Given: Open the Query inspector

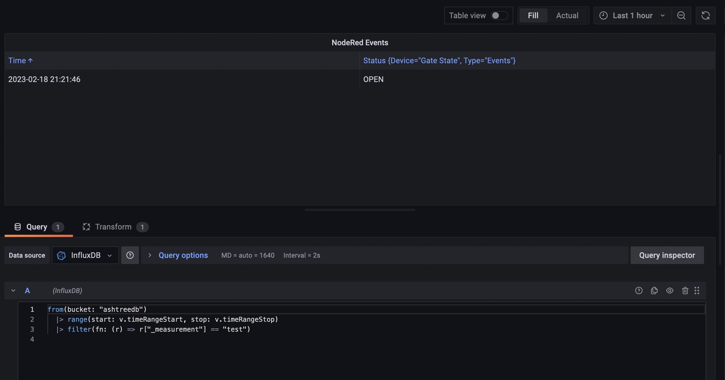Looking at the screenshot, I should 667,255.
